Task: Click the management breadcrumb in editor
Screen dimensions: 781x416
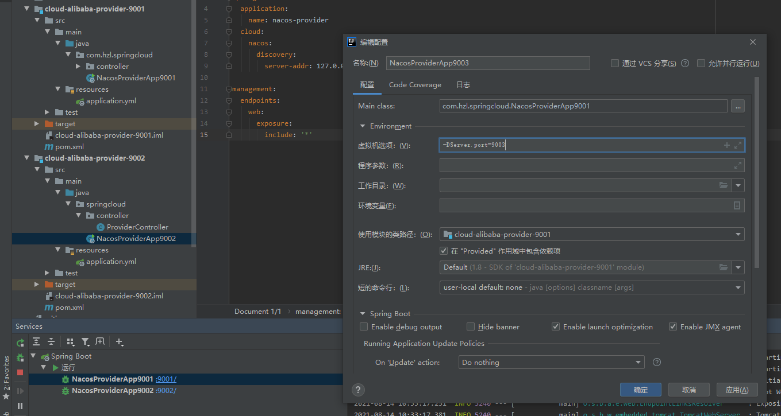Action: pyautogui.click(x=318, y=311)
